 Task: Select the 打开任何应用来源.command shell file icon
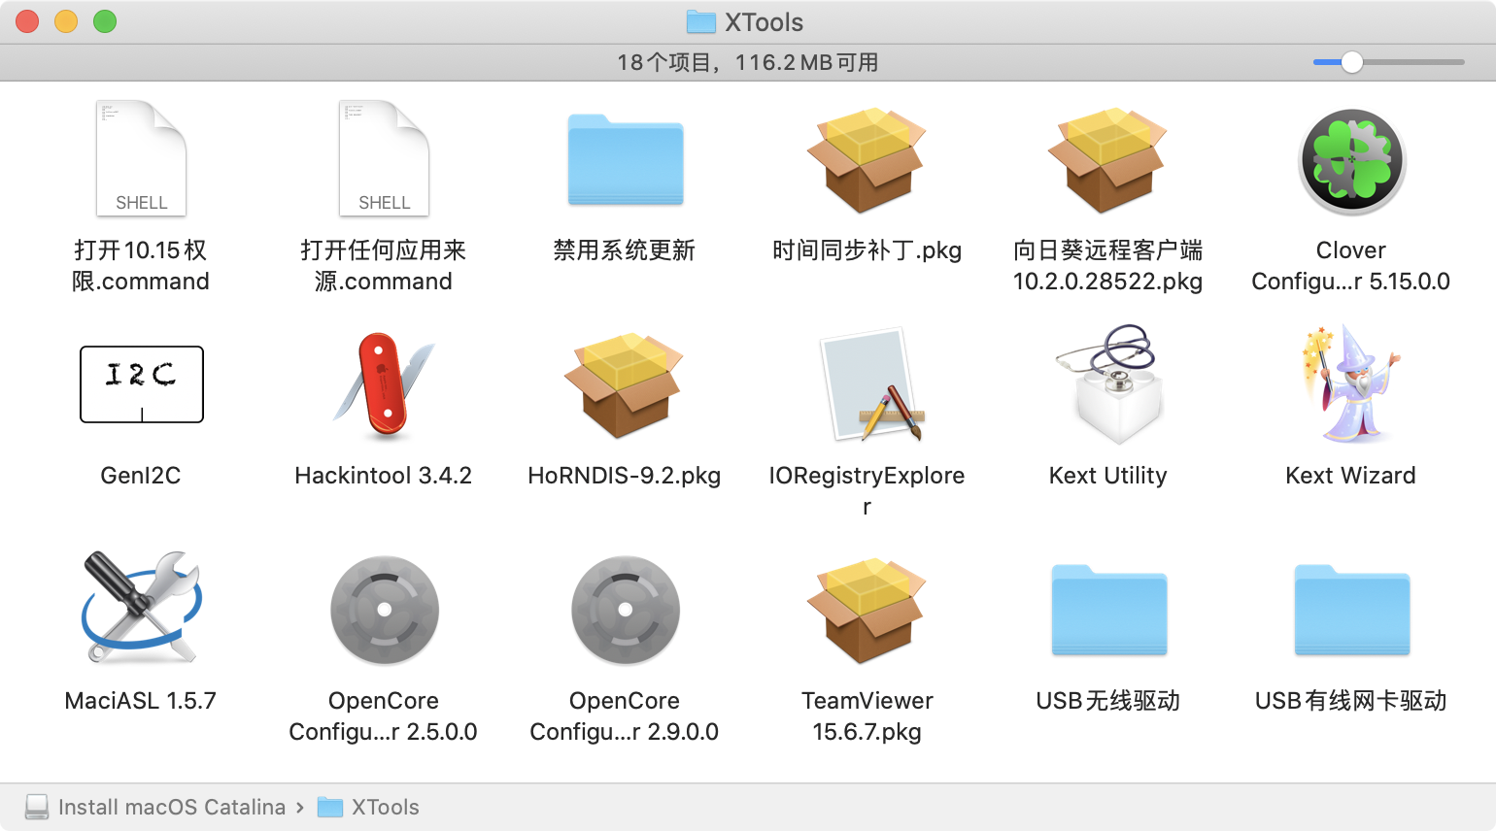click(x=384, y=158)
